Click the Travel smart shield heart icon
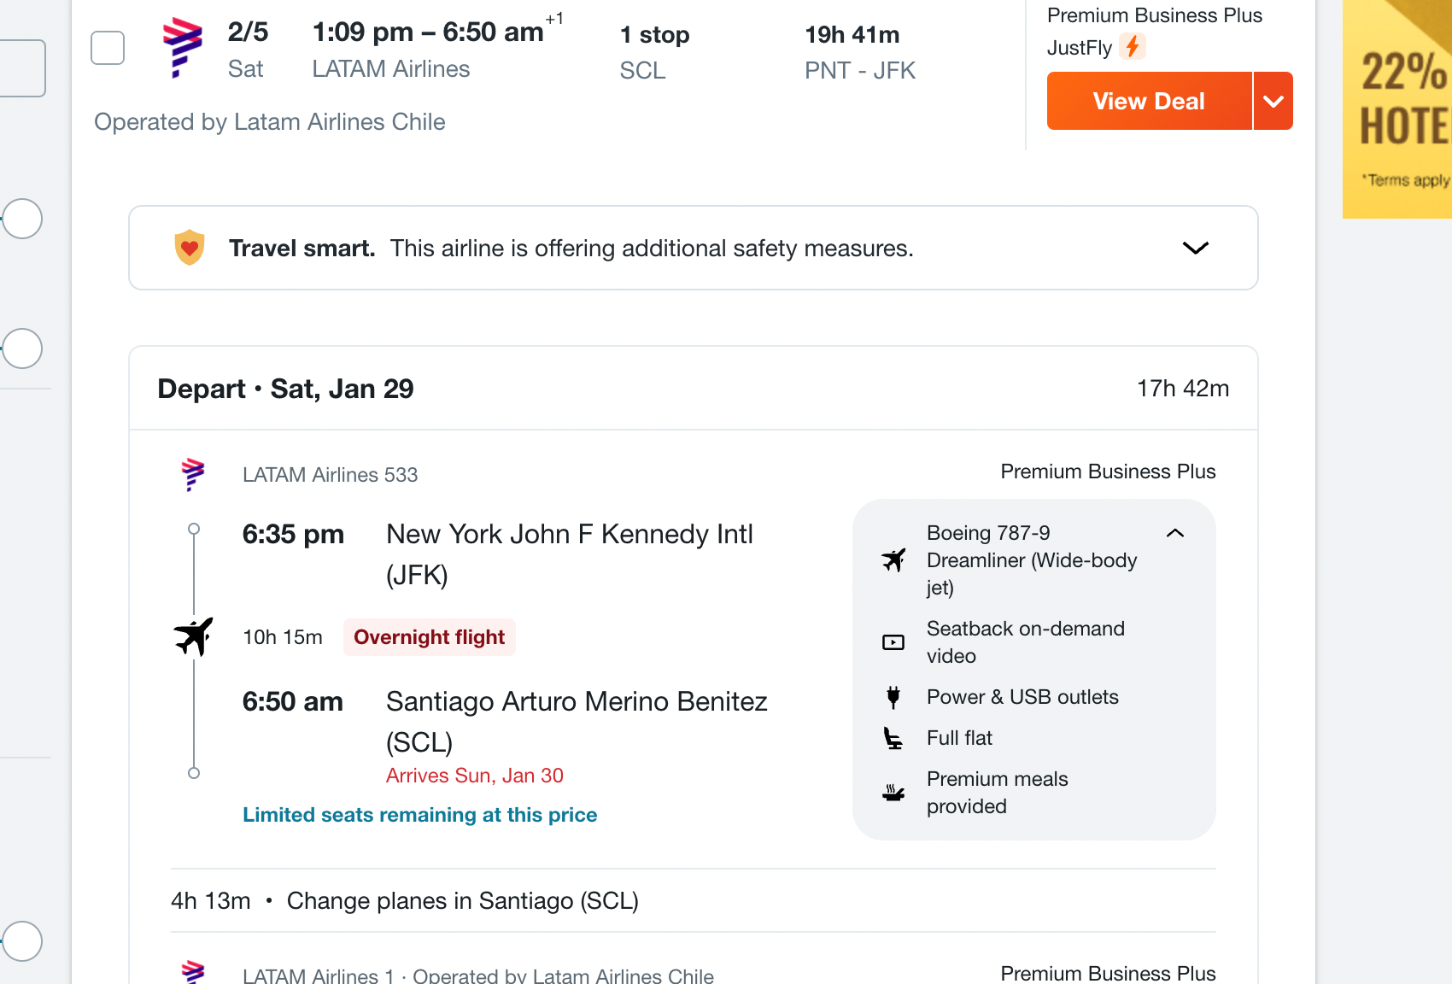1452x984 pixels. pyautogui.click(x=190, y=248)
